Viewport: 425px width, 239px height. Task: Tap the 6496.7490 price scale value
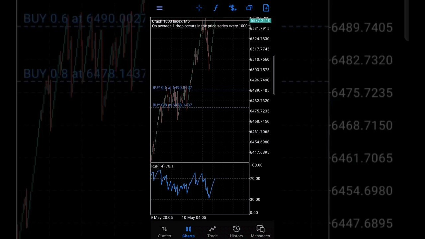click(x=260, y=80)
